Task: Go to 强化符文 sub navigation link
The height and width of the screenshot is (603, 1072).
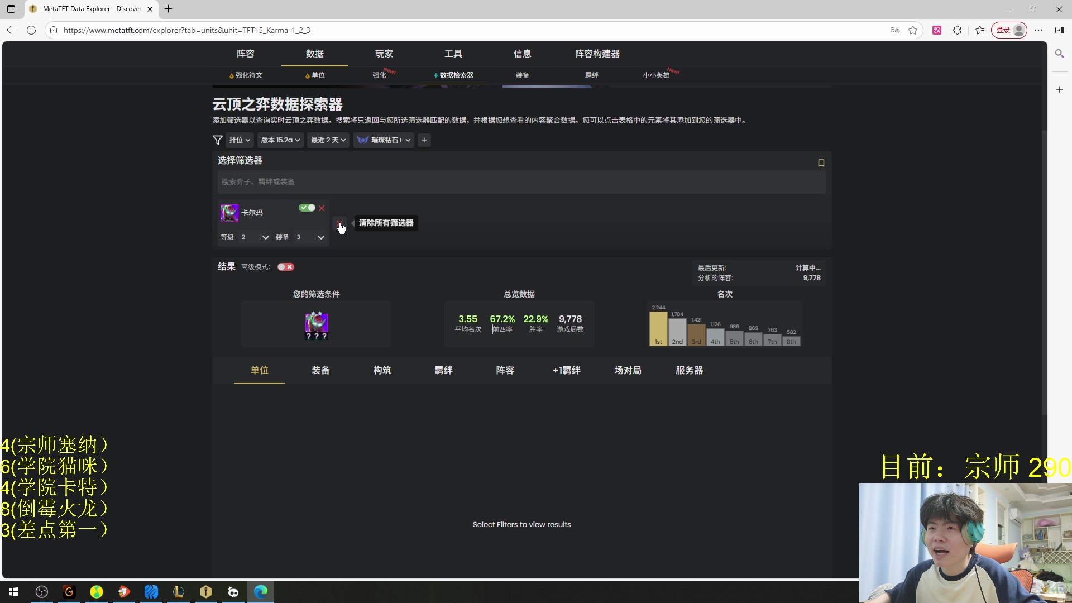Action: coord(246,75)
